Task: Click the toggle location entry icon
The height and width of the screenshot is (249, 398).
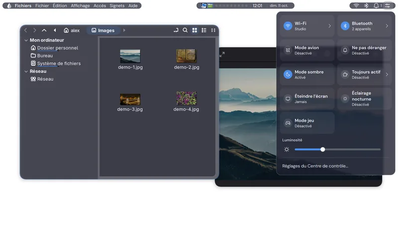Action: (x=176, y=30)
